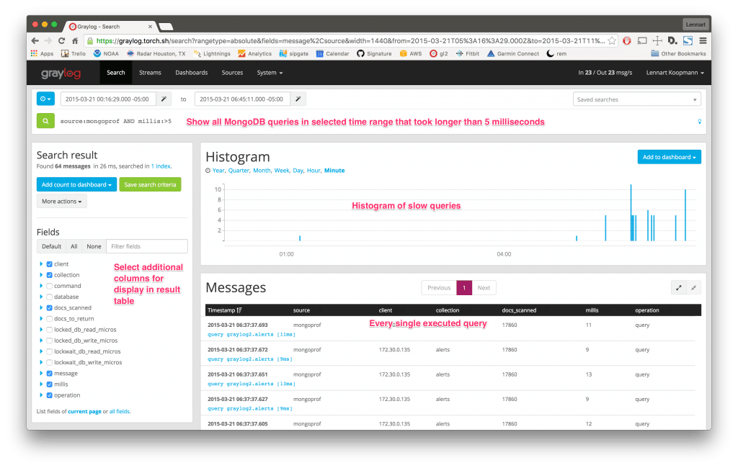738x468 pixels.
Task: Expand messages table with the arrows icon
Action: [678, 287]
